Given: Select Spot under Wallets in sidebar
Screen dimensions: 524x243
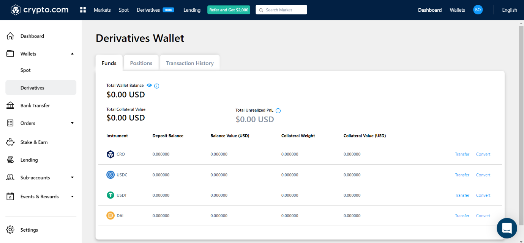Looking at the screenshot, I should click(x=25, y=70).
